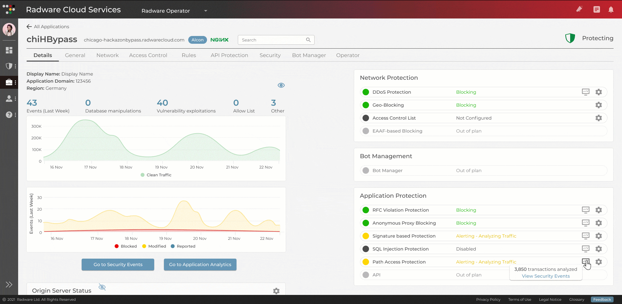Switch to the API Protection tab
The image size is (622, 304).
coord(229,55)
